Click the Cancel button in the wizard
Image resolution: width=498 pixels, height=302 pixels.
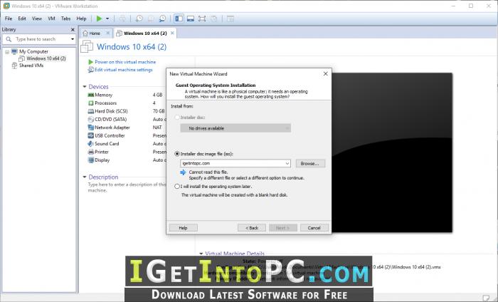314,228
